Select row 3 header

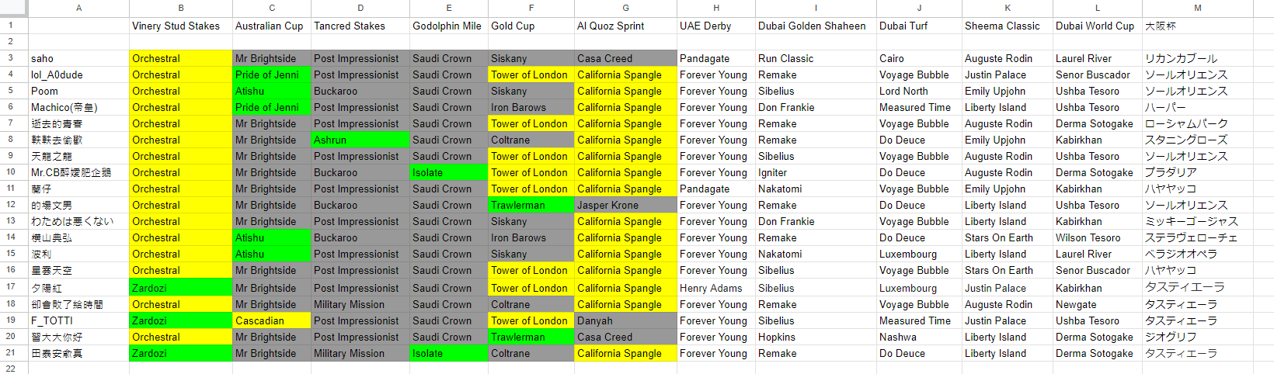click(11, 58)
